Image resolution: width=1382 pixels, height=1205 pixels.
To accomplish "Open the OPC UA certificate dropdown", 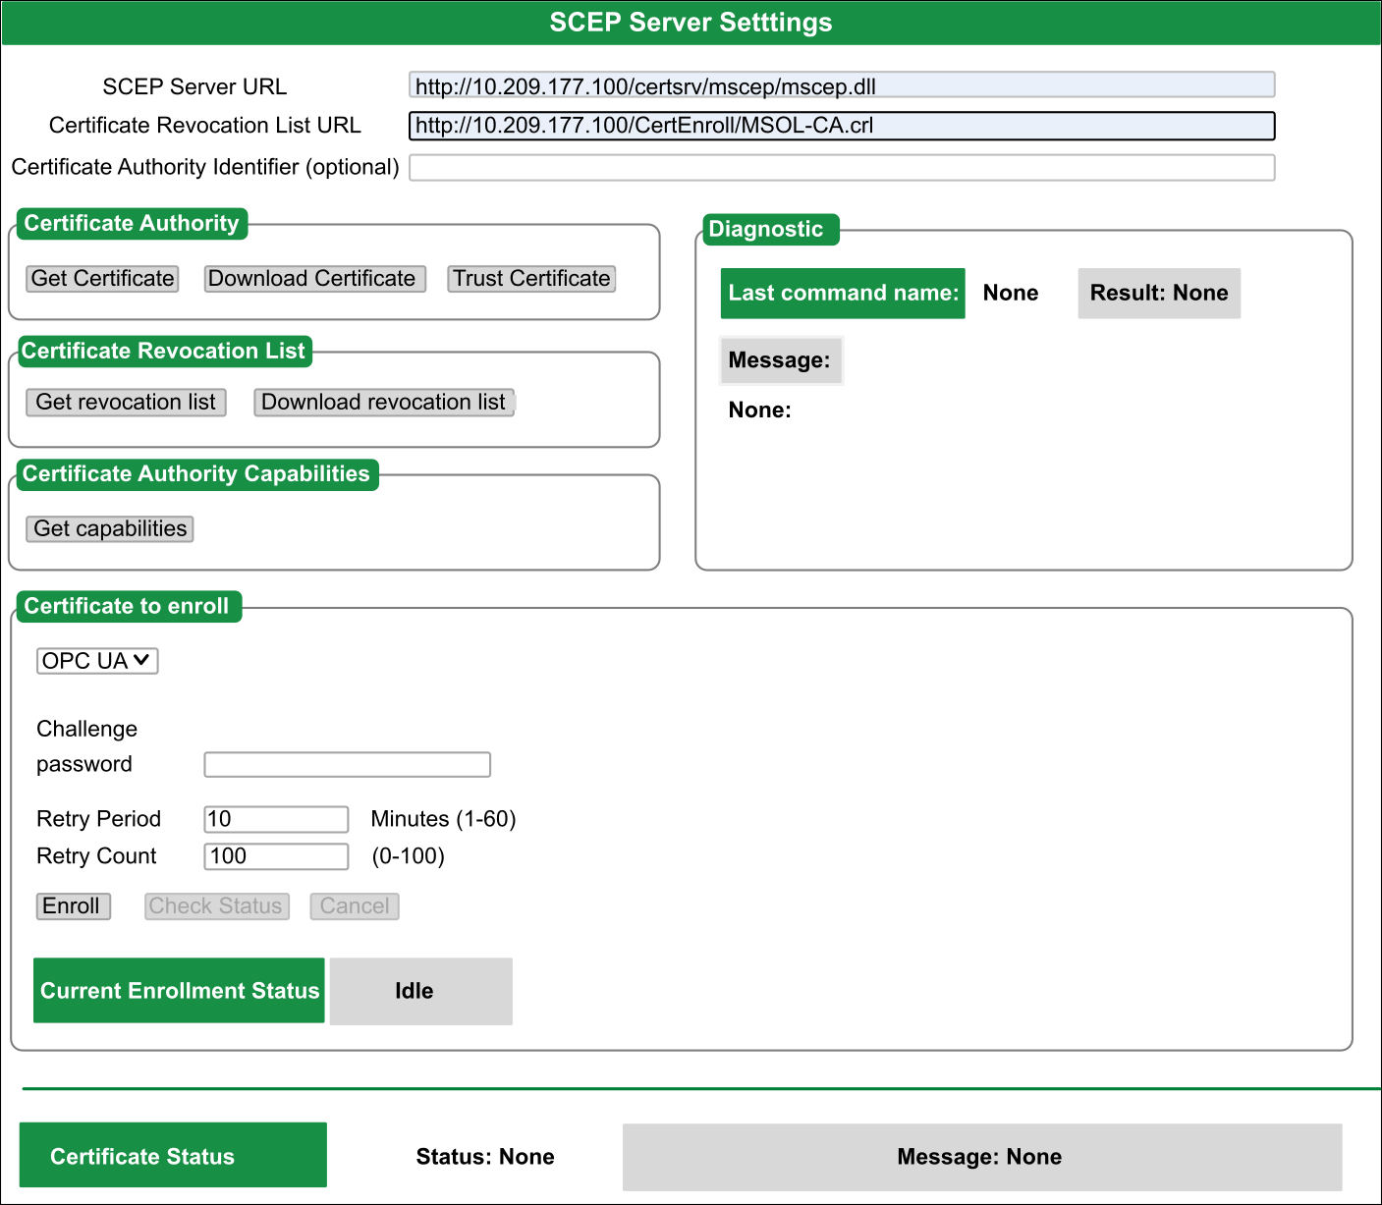I will click(x=97, y=661).
